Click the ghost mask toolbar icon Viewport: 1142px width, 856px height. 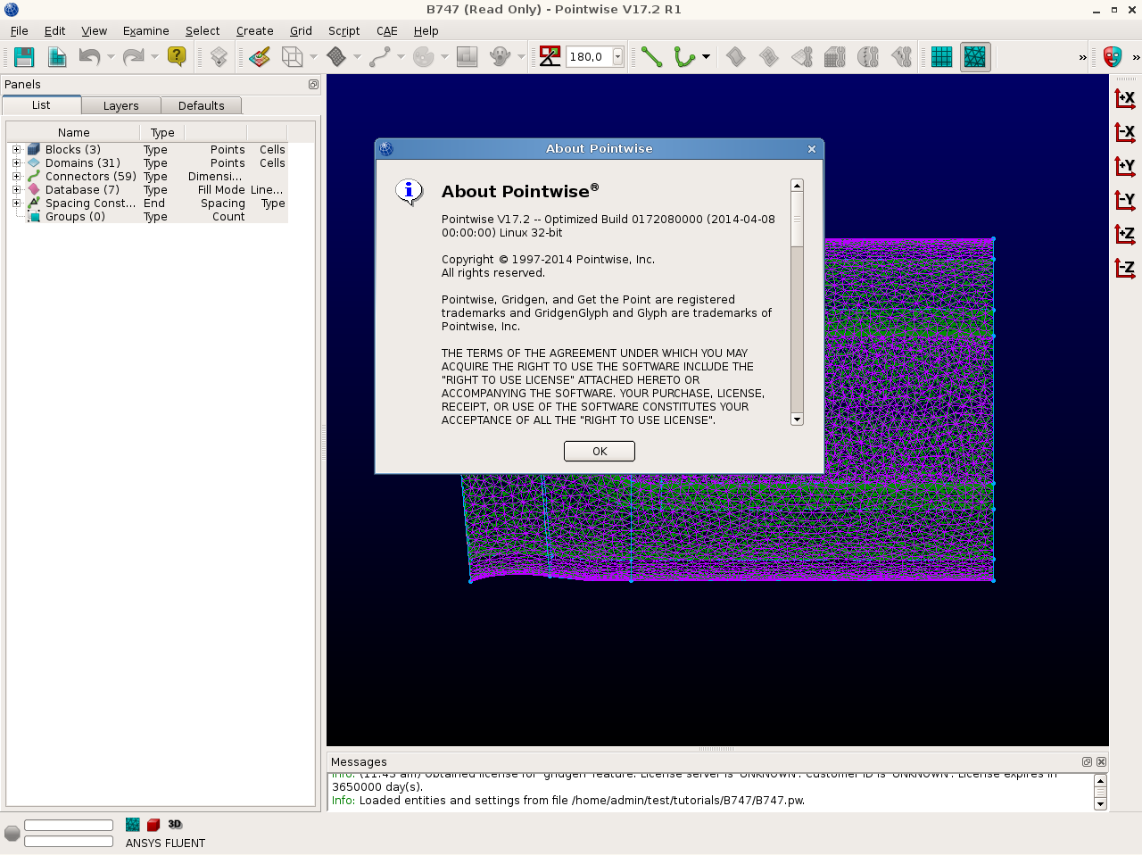pos(500,57)
